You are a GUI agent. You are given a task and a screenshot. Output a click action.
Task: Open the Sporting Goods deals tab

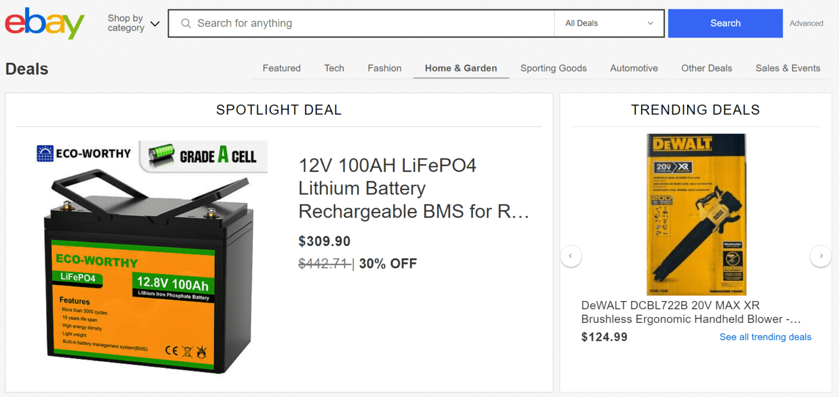click(x=553, y=68)
